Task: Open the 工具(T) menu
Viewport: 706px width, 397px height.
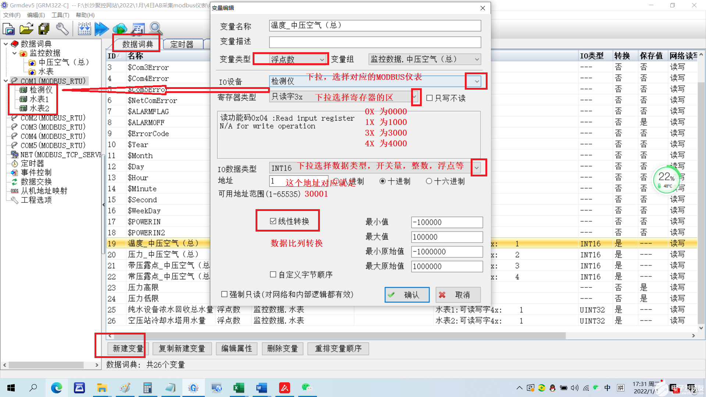Action: click(x=60, y=15)
